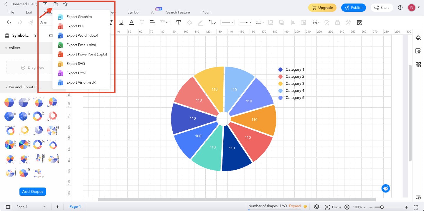Click the orange Expand link
Screen dimensions: 424x211
[x=295, y=206]
